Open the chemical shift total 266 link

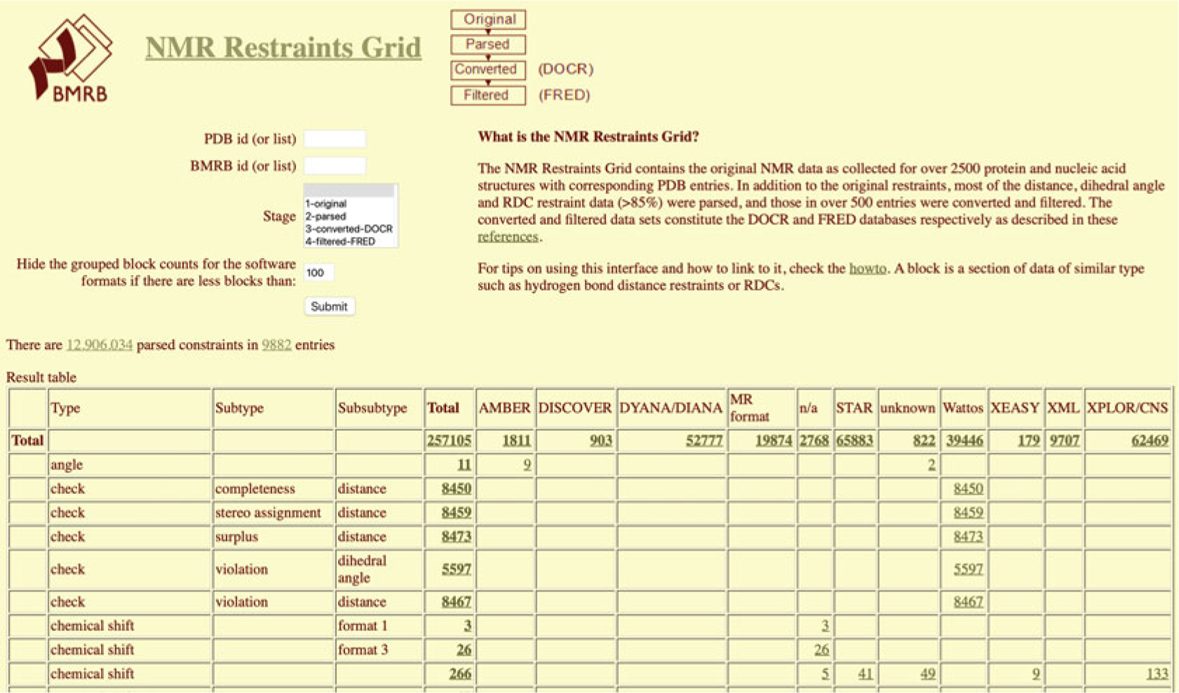click(460, 673)
